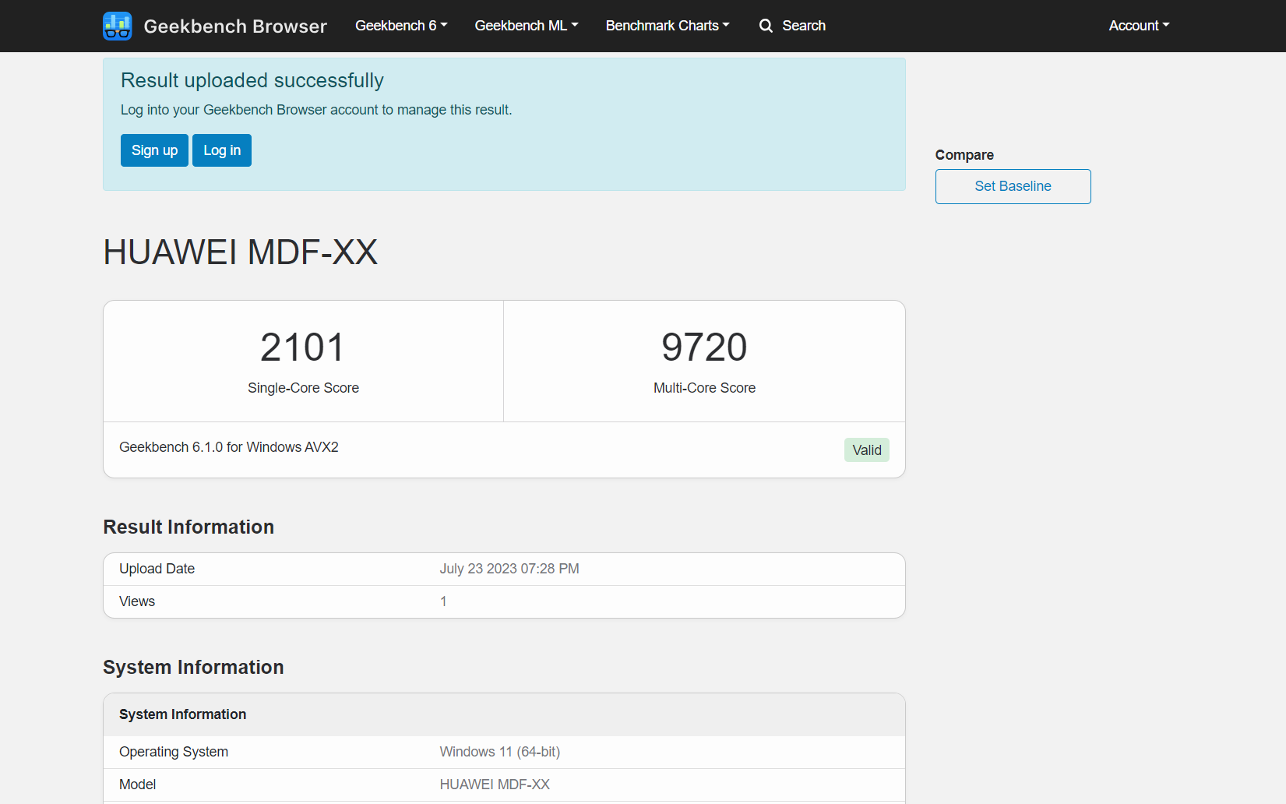Click the Geekbench Browser title link

pos(235,26)
